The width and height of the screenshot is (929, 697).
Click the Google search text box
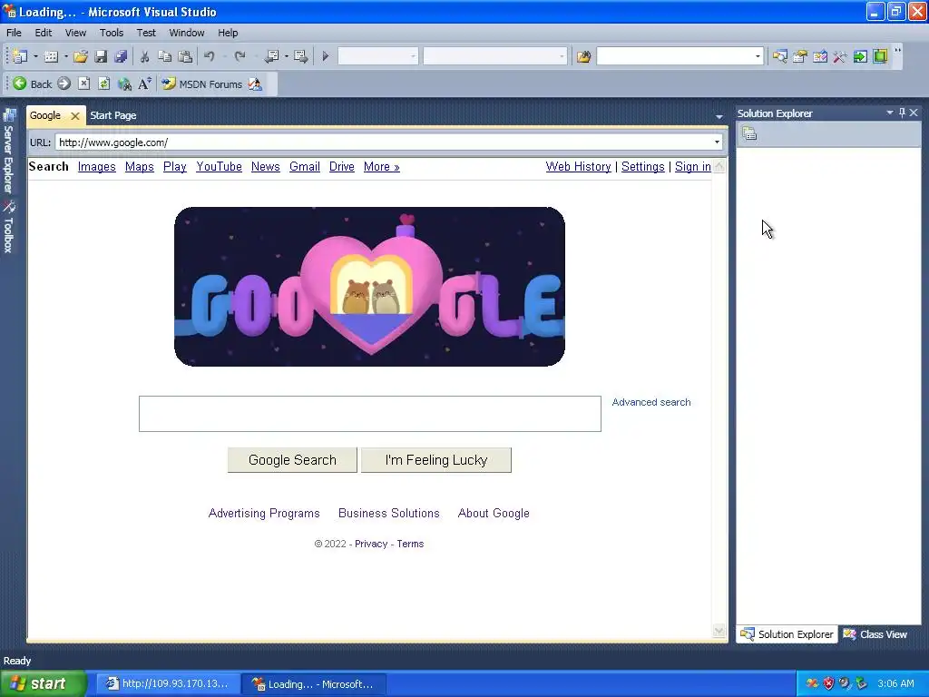click(370, 414)
